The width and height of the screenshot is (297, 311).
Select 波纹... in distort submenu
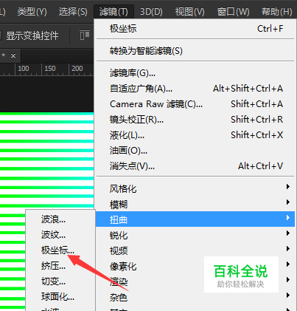click(60, 234)
